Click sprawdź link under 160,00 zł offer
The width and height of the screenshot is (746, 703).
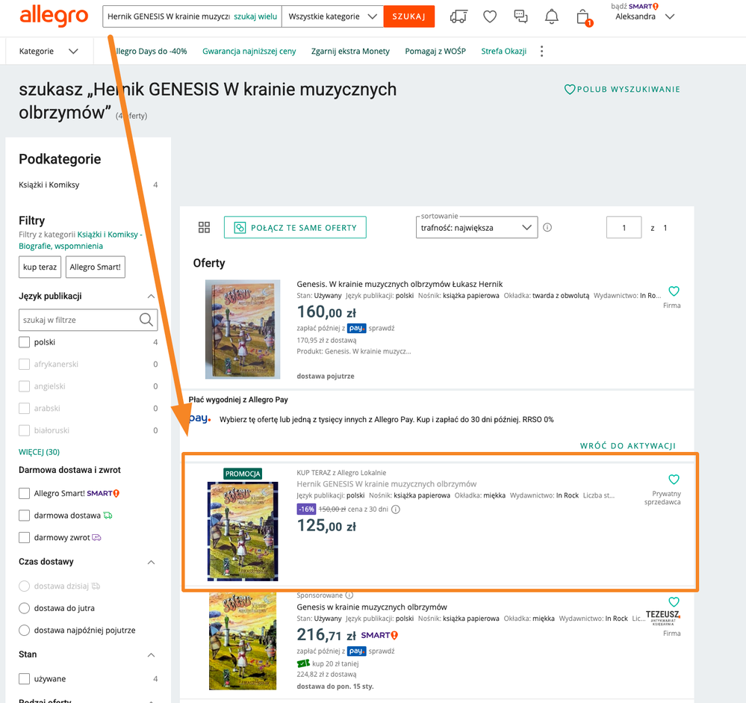pyautogui.click(x=382, y=328)
